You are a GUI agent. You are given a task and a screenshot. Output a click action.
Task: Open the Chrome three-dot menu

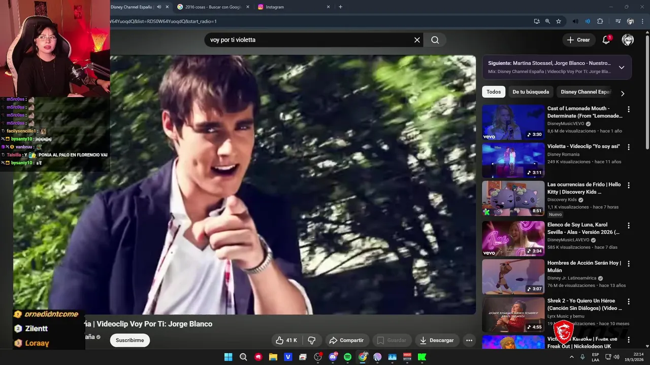click(642, 21)
